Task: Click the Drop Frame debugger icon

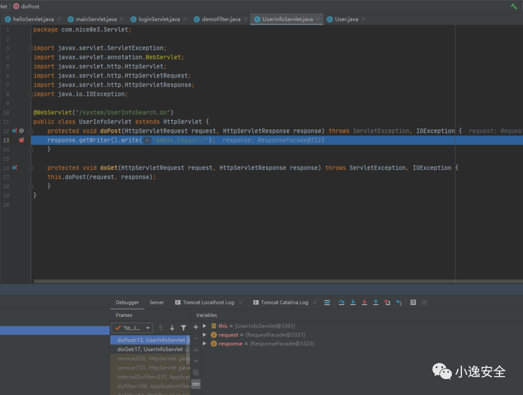Action: point(387,303)
